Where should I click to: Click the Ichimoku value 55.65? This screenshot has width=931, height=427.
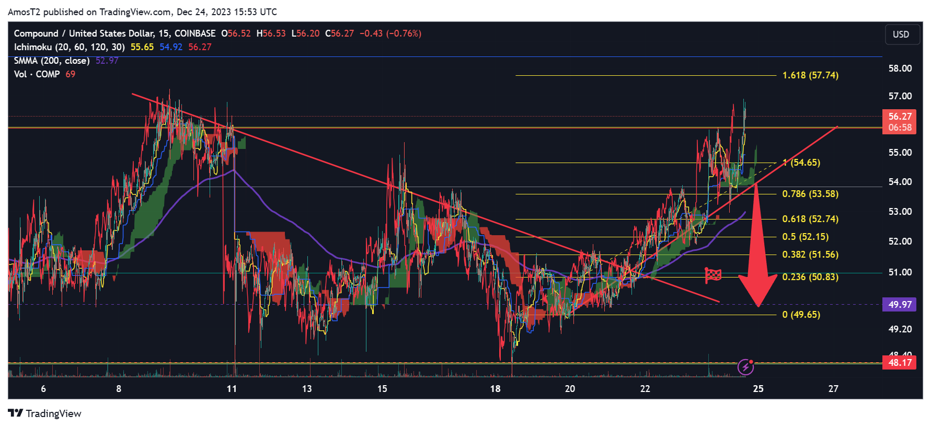(x=142, y=47)
